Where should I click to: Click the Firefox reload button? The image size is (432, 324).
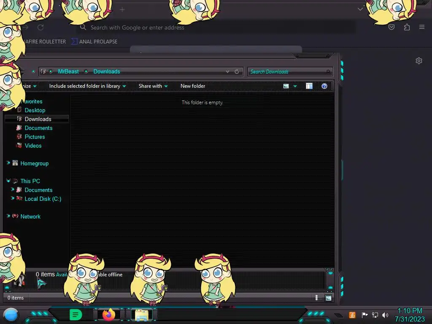pos(40,27)
